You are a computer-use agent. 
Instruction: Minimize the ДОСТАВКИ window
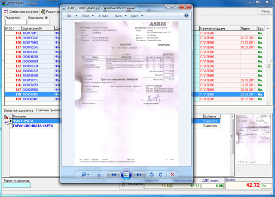(x=250, y=3)
